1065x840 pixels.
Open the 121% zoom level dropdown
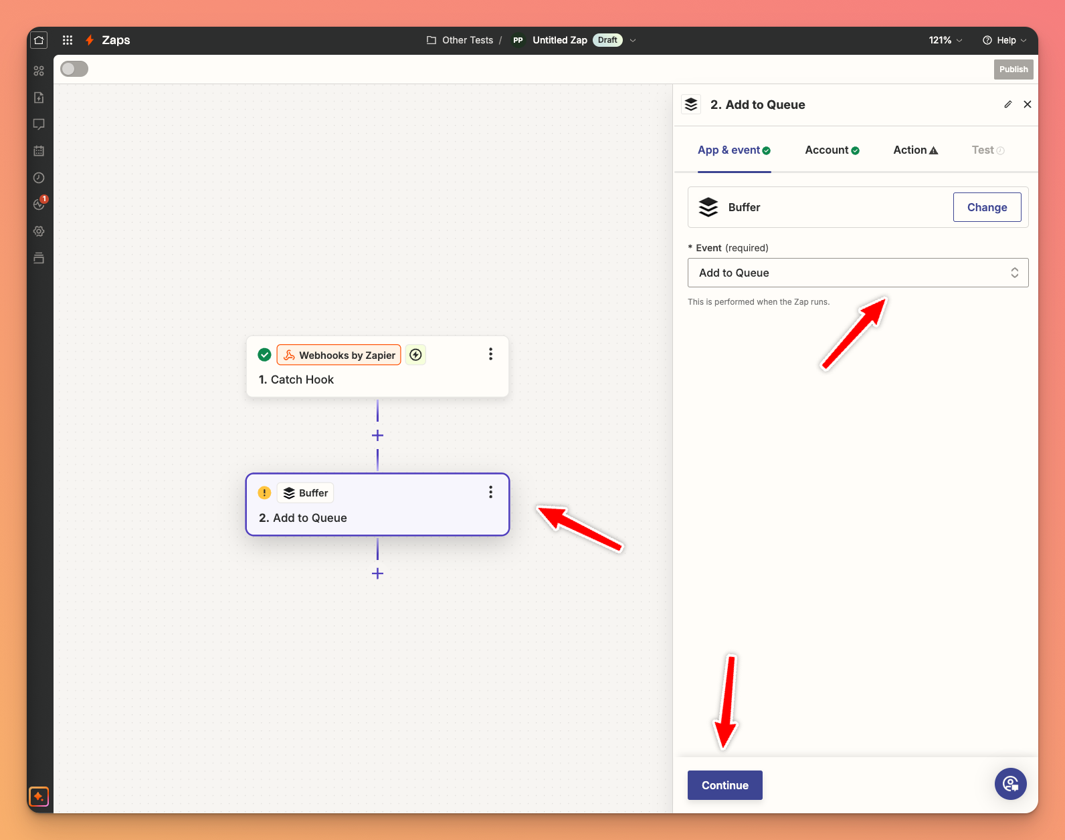tap(945, 40)
